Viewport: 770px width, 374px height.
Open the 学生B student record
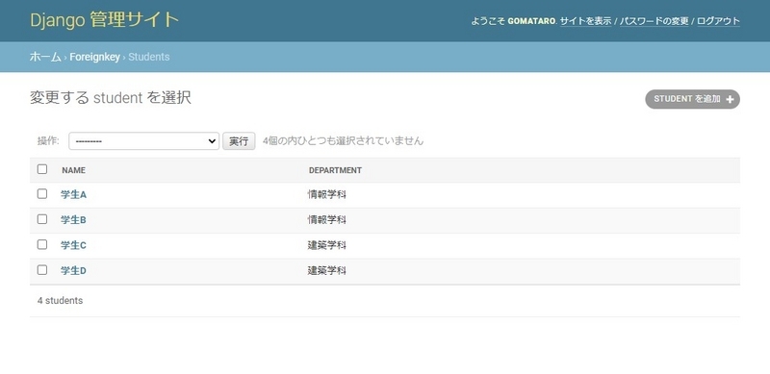(74, 220)
